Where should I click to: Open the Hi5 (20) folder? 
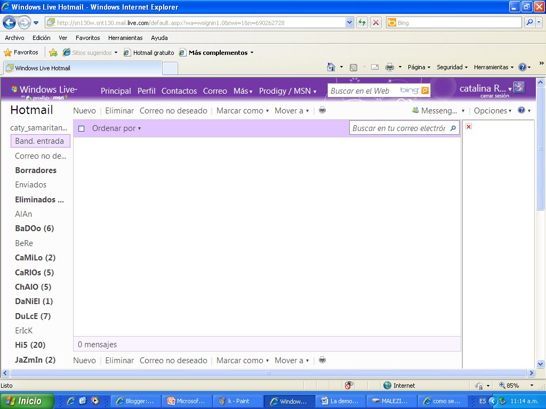pyautogui.click(x=30, y=345)
